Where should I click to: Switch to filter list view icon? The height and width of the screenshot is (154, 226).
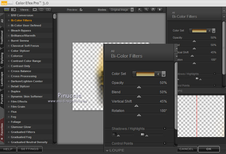pos(14,10)
